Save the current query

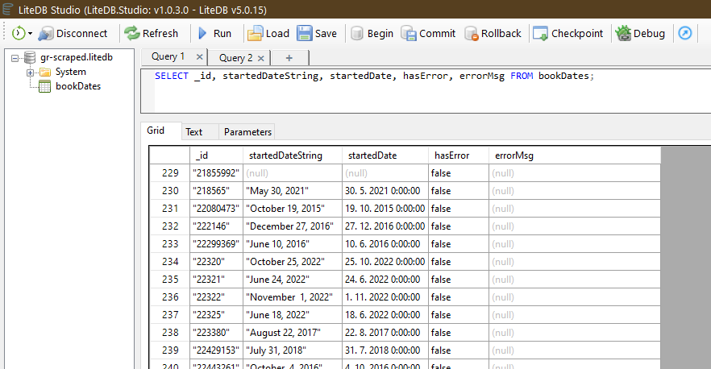(317, 33)
